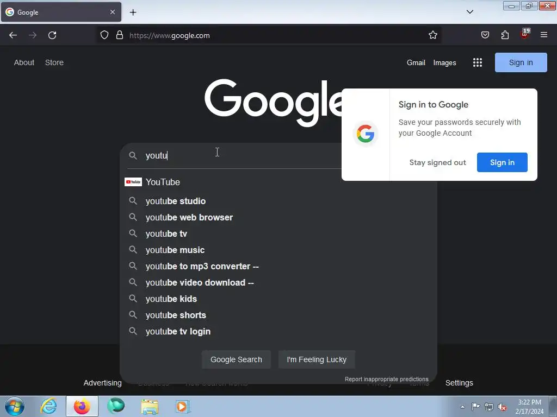
Task: Show hidden system tray icons arrow
Action: pyautogui.click(x=462, y=407)
